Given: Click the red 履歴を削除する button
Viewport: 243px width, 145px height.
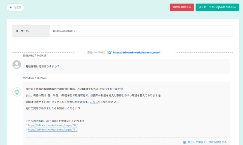Looking at the screenshot, I should [182, 7].
